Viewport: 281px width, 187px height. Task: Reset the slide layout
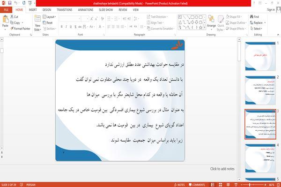(x=48, y=22)
